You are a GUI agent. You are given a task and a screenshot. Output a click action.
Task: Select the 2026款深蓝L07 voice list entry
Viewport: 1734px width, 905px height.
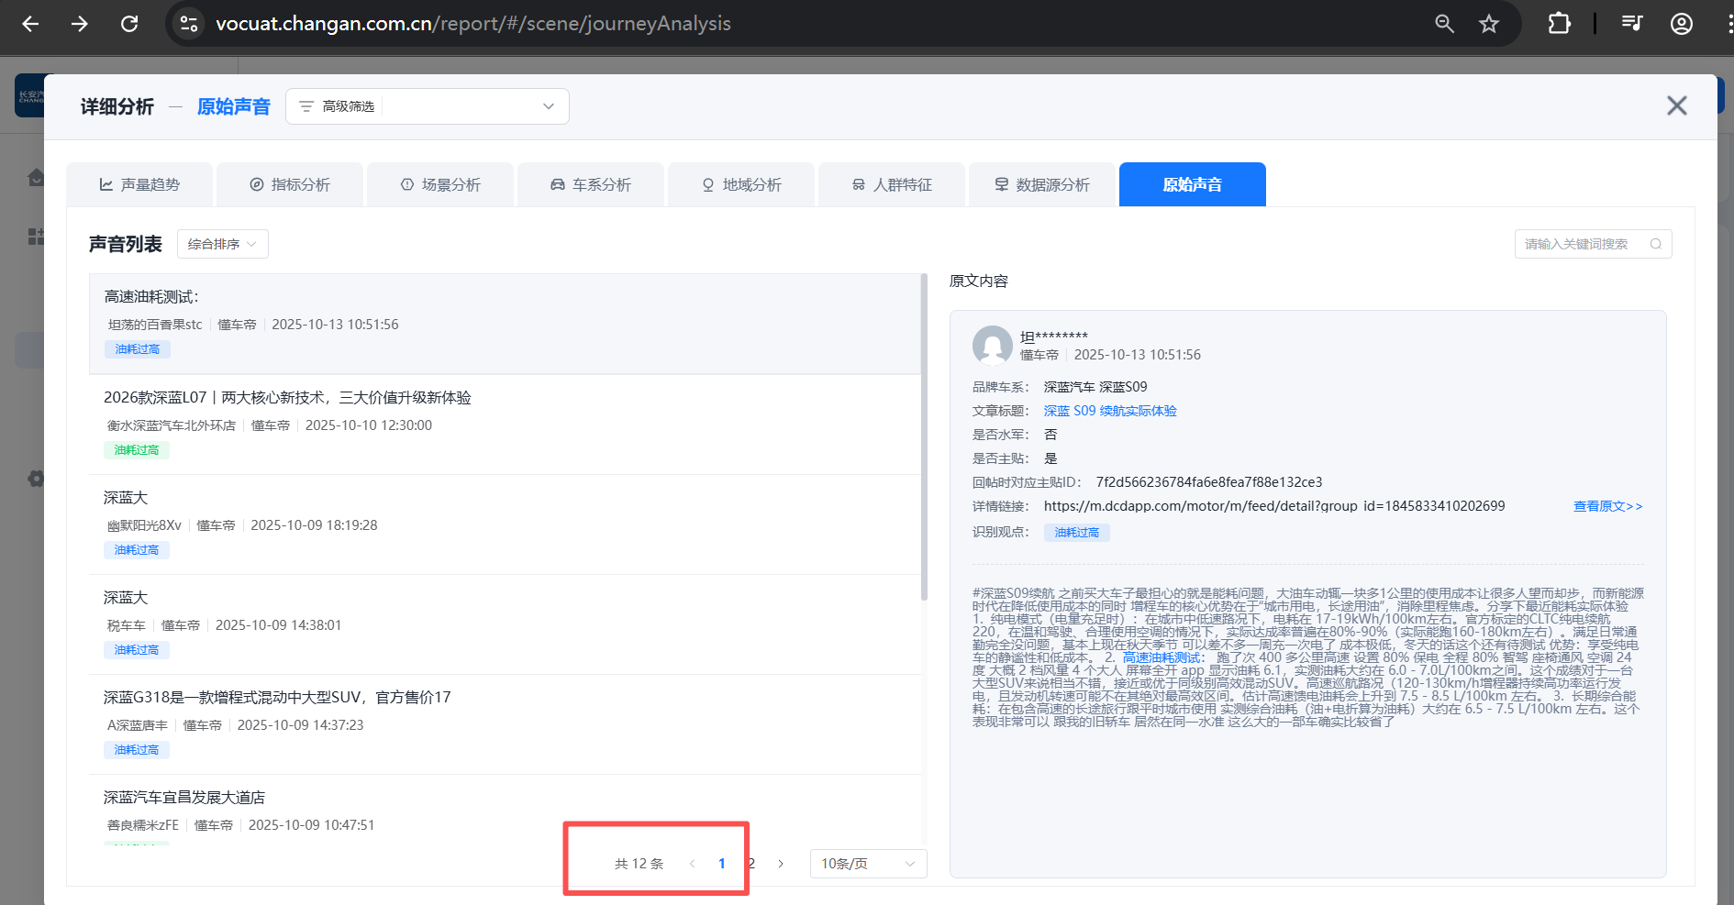[287, 398]
